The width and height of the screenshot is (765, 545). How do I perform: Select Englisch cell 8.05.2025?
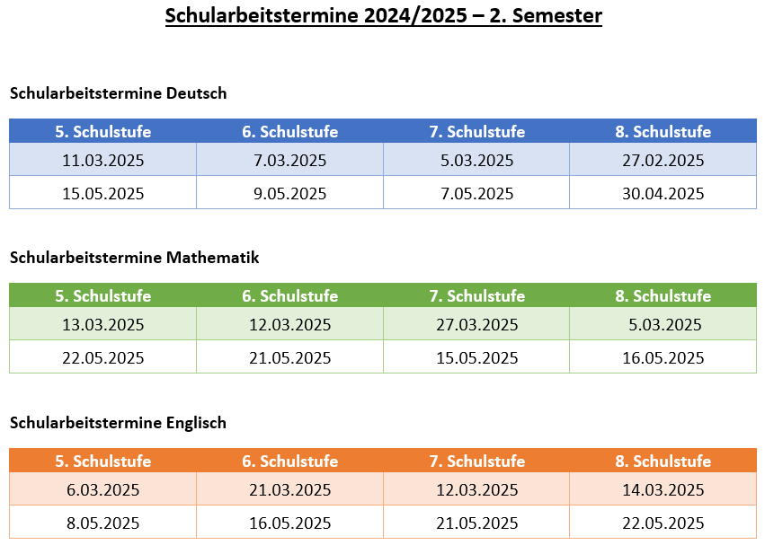tap(103, 523)
